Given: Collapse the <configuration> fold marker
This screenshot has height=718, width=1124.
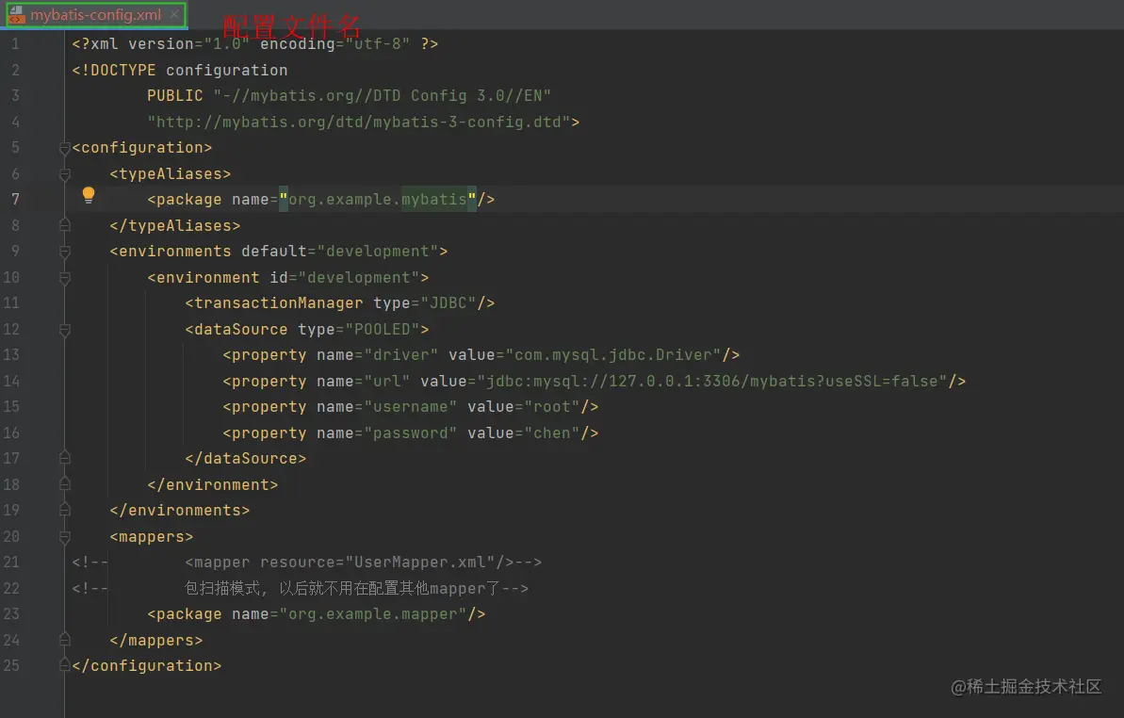Looking at the screenshot, I should (x=64, y=148).
